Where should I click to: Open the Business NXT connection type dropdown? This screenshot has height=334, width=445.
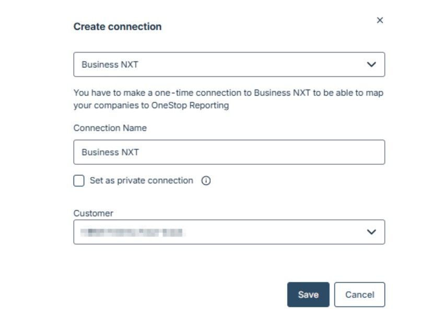[x=229, y=65]
